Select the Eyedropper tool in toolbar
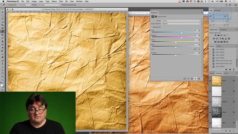Image resolution: width=238 pixels, height=134 pixels. pyautogui.click(x=3, y=31)
